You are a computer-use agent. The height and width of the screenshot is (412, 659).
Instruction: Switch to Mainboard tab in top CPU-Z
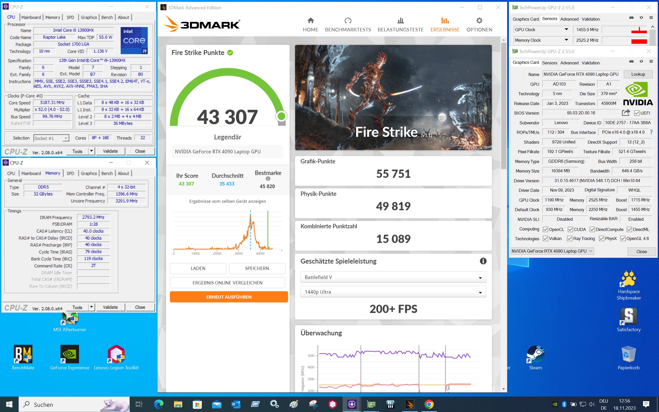point(31,17)
